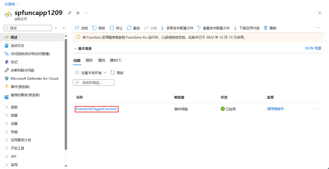The height and width of the screenshot is (169, 329).
Task: Toggle expand/collapse all sidebar groups
Action: pos(56,28)
